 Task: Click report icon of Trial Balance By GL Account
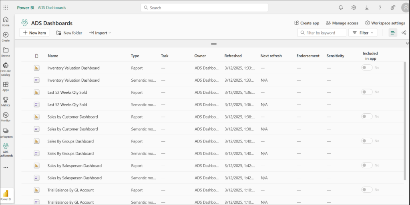click(36, 190)
